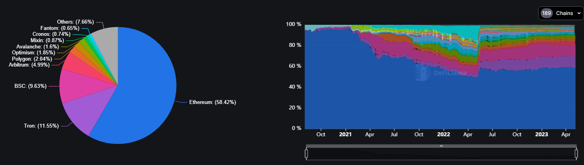Open the Chains dropdown
The image size is (584, 165).
coord(560,13)
